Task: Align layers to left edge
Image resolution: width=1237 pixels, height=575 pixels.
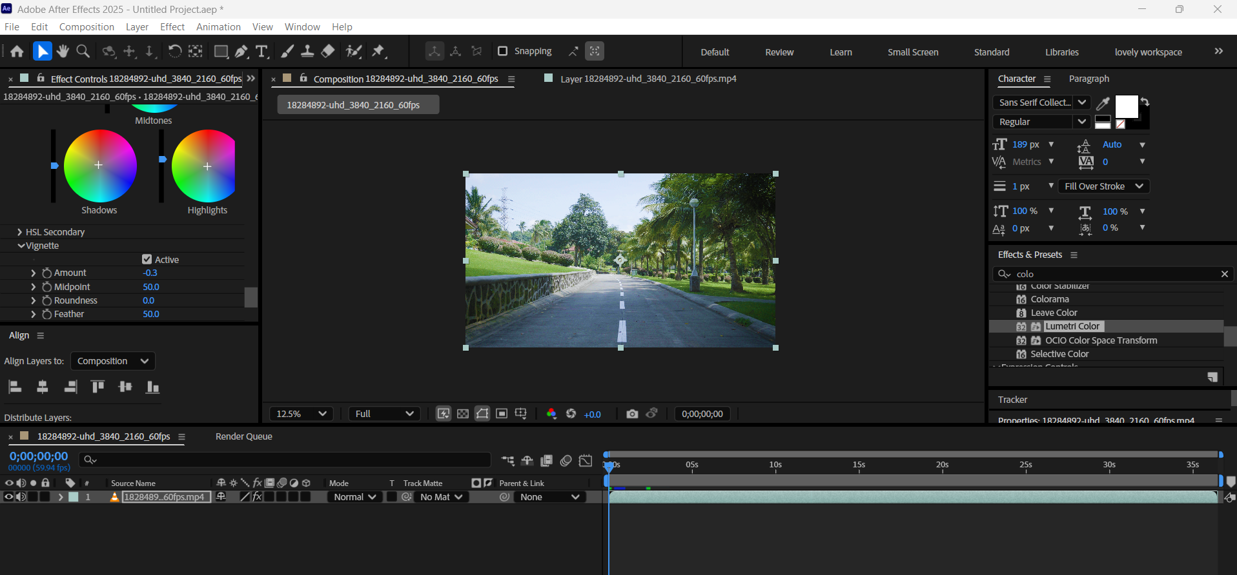Action: pyautogui.click(x=15, y=387)
